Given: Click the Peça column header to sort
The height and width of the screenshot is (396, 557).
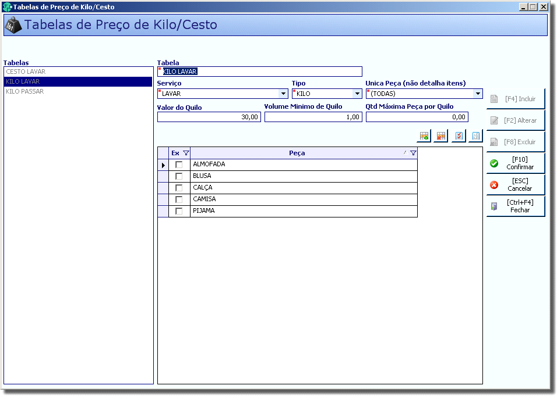Looking at the screenshot, I should 297,153.
